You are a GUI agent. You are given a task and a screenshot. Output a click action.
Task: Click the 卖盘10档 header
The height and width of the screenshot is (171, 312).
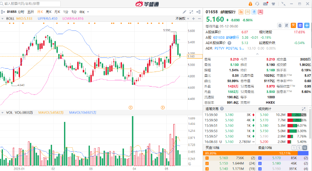click(x=265, y=148)
